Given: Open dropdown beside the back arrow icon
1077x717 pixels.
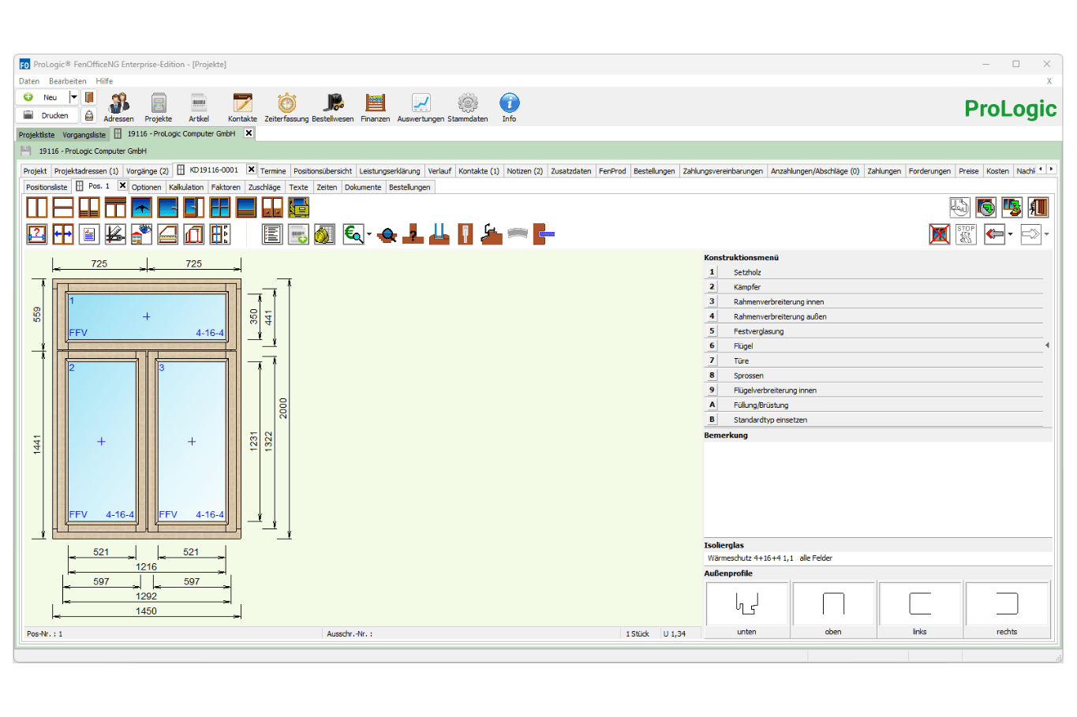Looking at the screenshot, I should pos(1010,235).
